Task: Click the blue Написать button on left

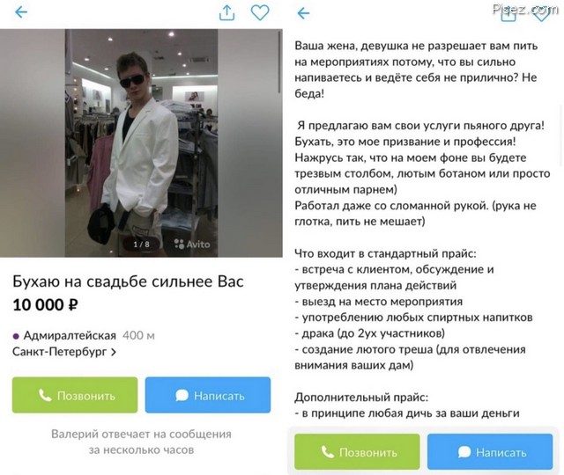Action: (x=208, y=395)
